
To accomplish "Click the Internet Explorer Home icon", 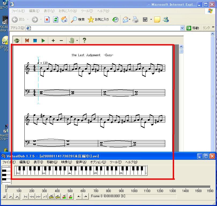I will coord(64,20).
